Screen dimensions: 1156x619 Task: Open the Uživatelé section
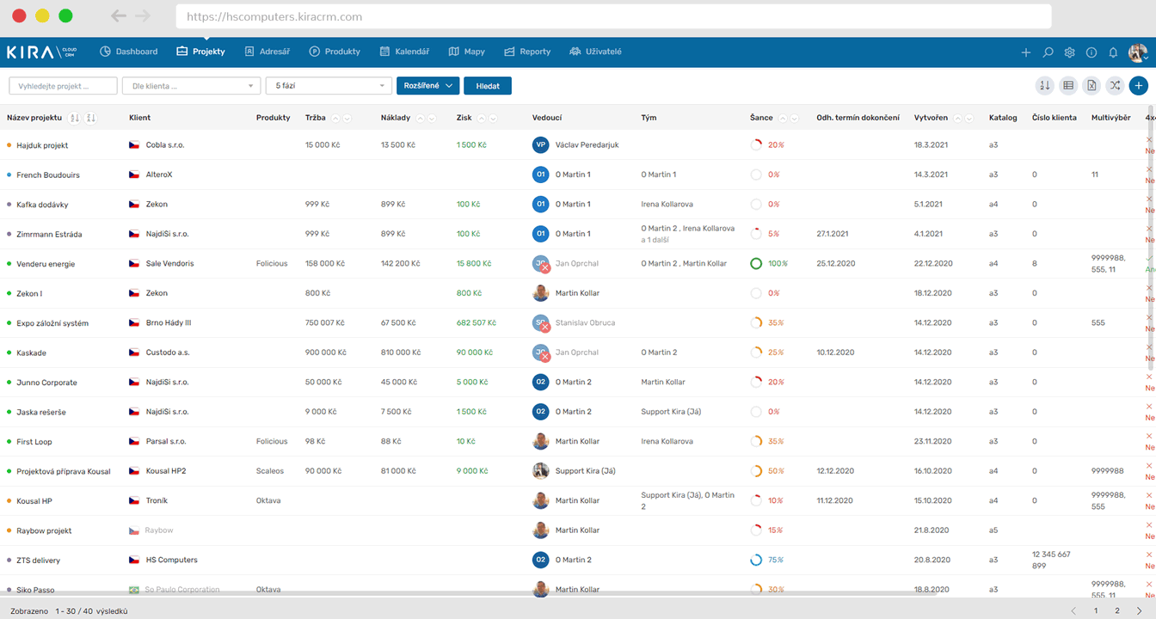(595, 52)
